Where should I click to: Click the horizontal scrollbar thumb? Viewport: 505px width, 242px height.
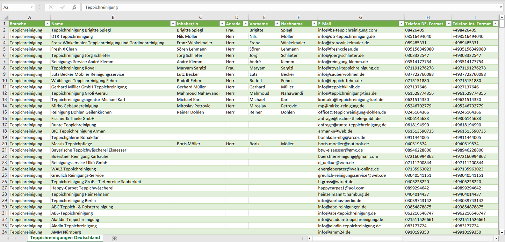pos(356,239)
